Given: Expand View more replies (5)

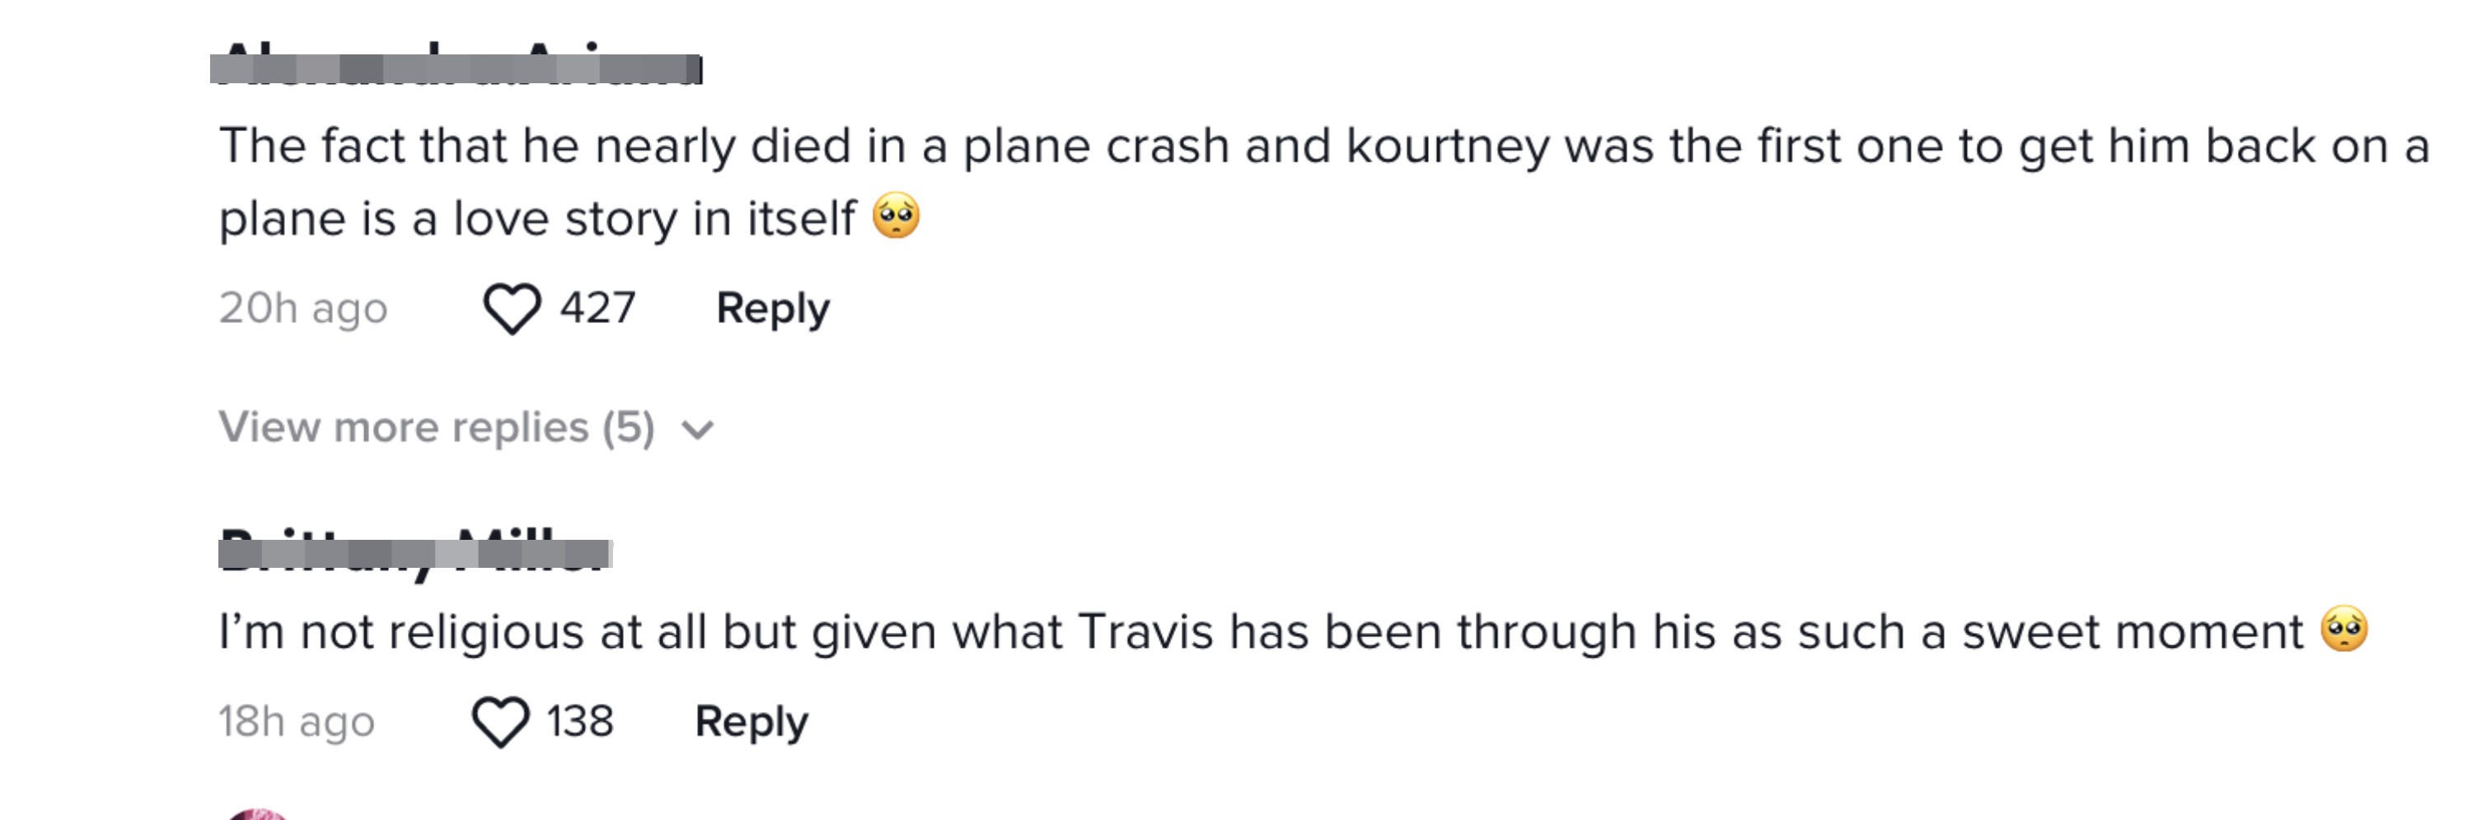Looking at the screenshot, I should tap(466, 427).
